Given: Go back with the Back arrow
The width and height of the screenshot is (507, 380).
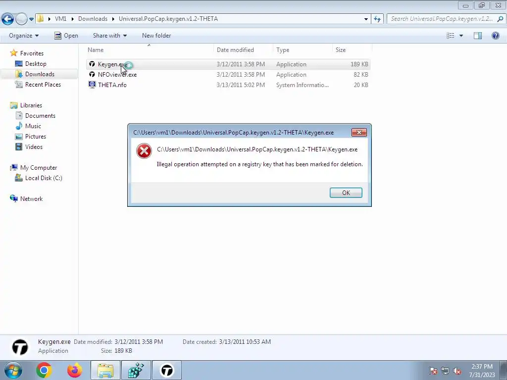Looking at the screenshot, I should pyautogui.click(x=8, y=19).
